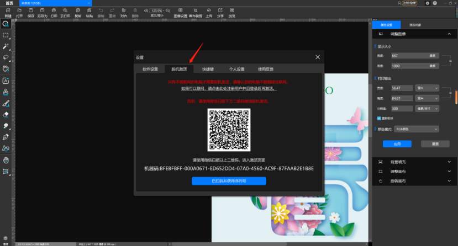Switch to 使用反馈 feedback tab

point(266,69)
